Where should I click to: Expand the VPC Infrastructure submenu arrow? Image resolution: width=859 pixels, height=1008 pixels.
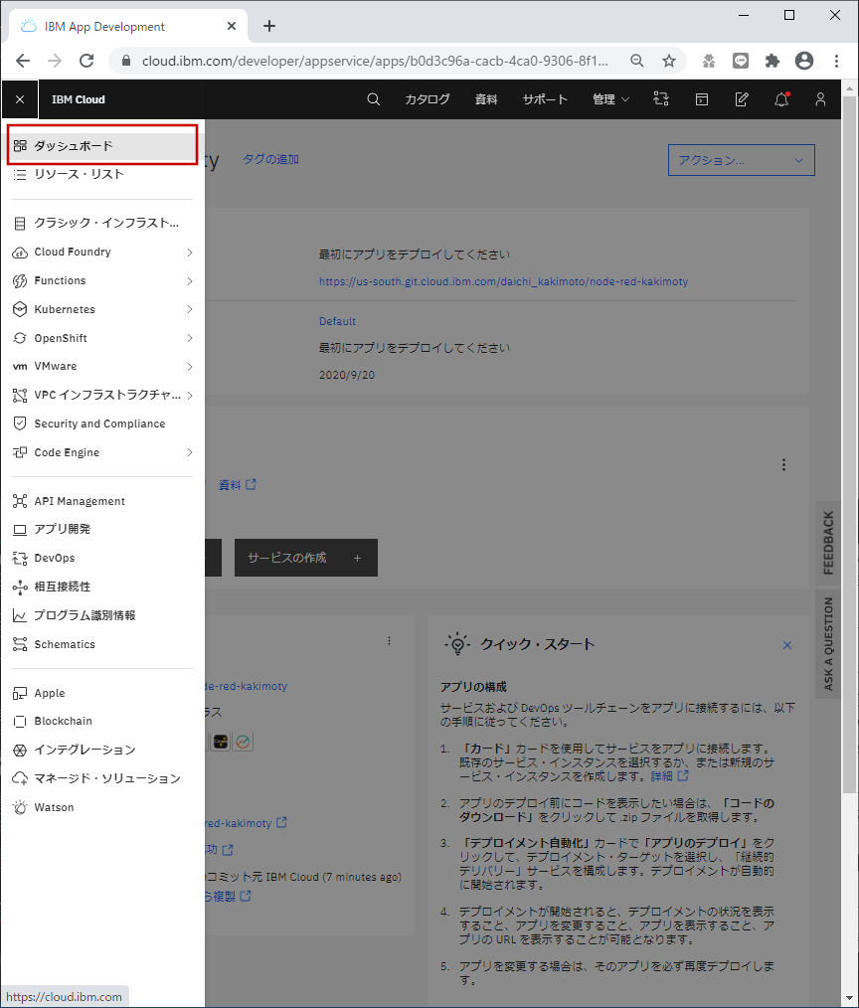[190, 396]
